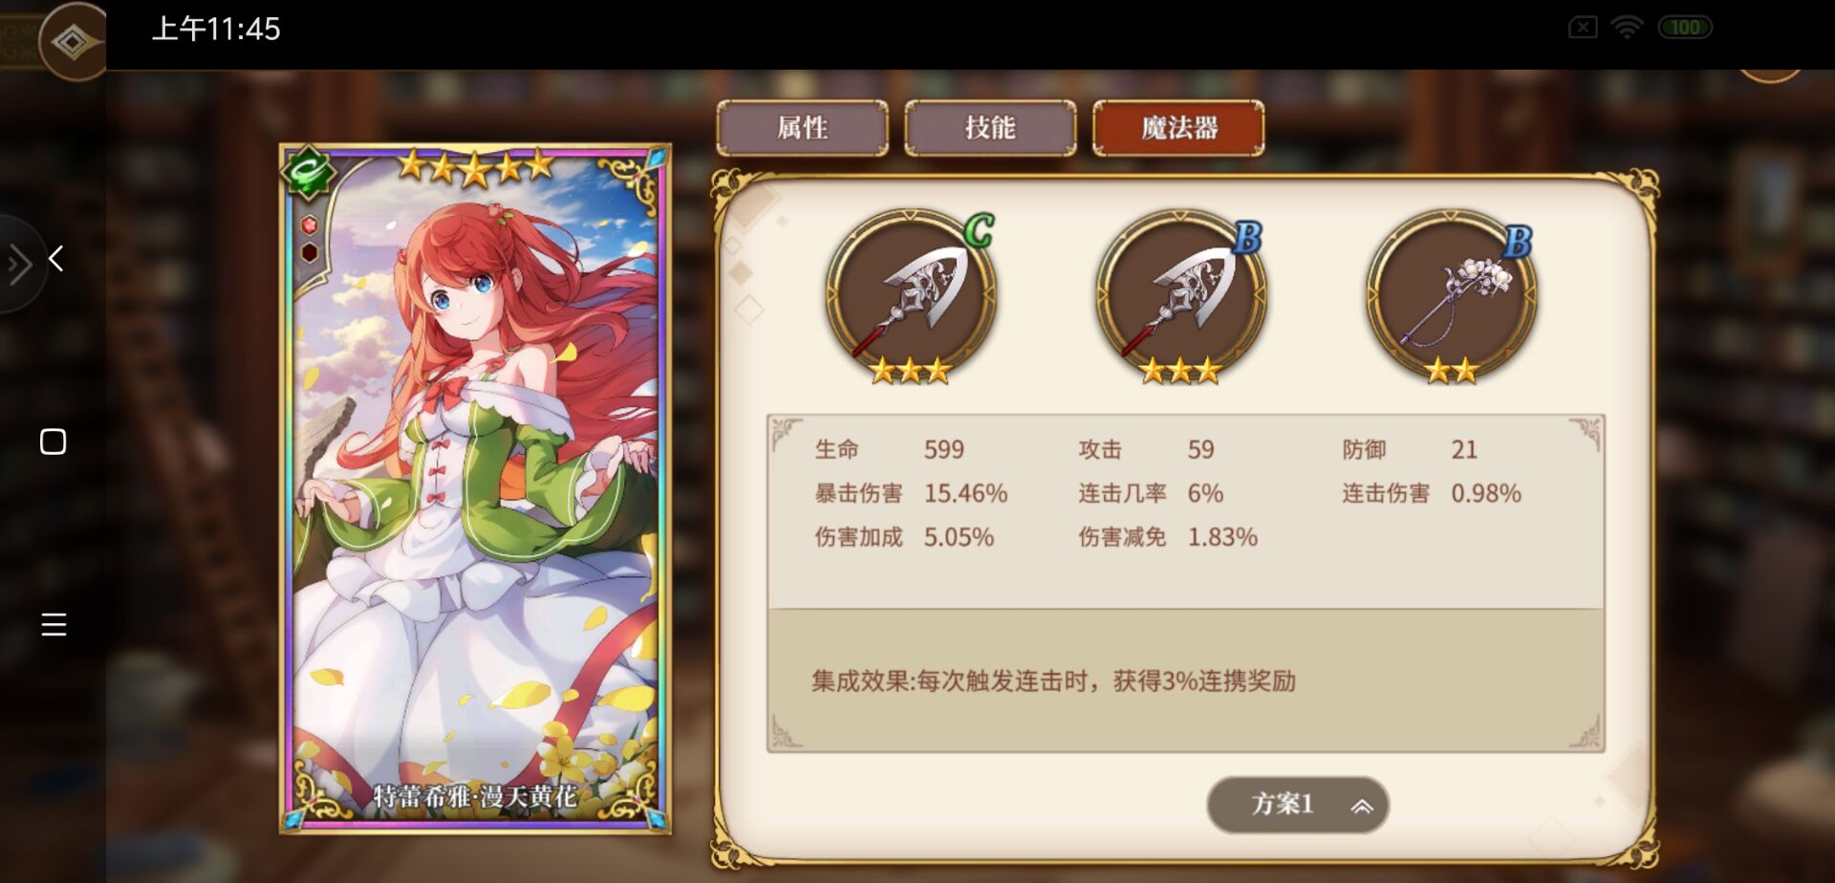Open the 特蕾希雅·漫天黄花 character card
1835x883 pixels.
[475, 489]
